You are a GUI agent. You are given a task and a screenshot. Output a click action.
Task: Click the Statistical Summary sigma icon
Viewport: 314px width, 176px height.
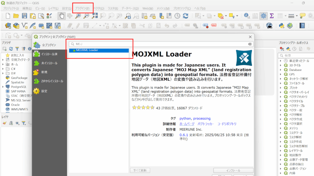272,16
